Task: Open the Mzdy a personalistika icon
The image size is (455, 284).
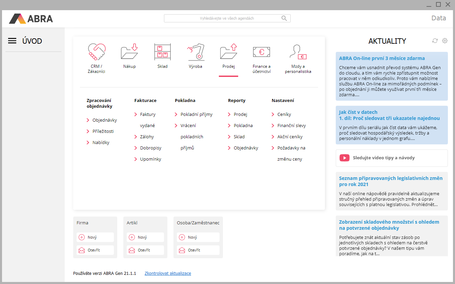Action: [x=298, y=52]
